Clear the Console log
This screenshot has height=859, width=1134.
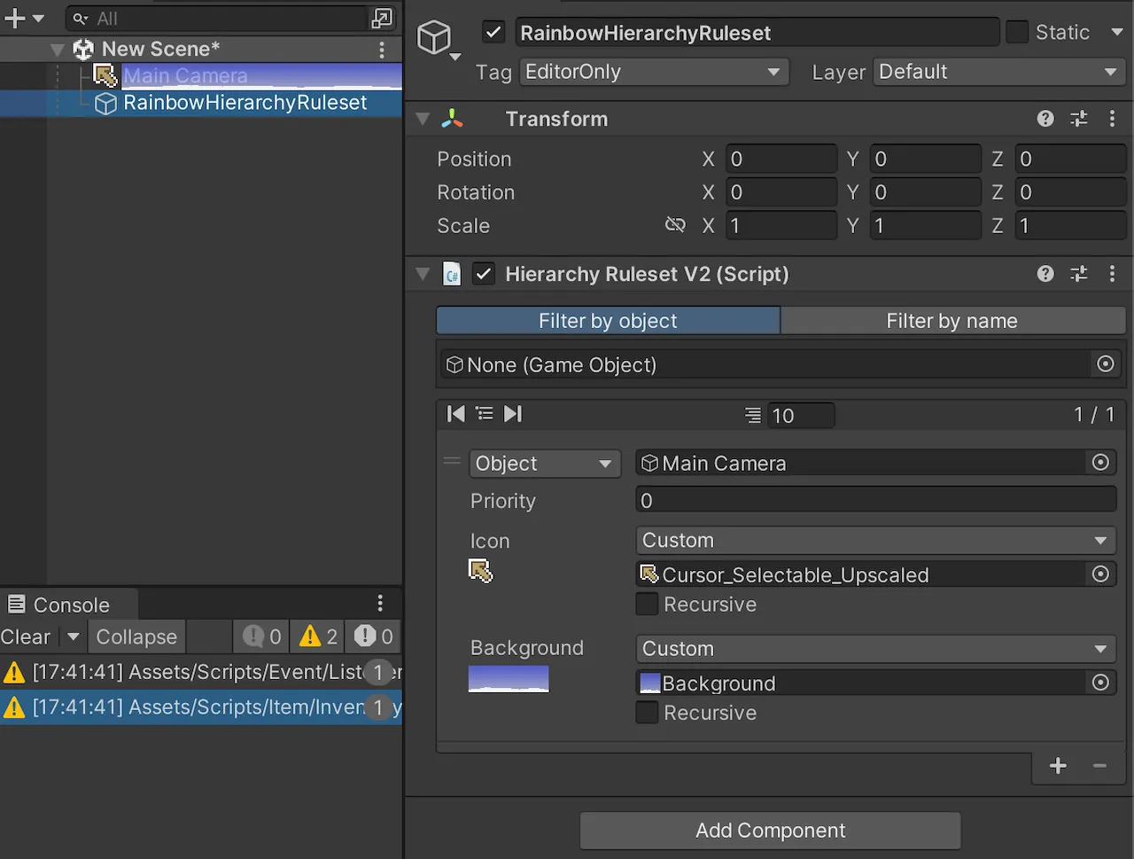click(x=27, y=636)
